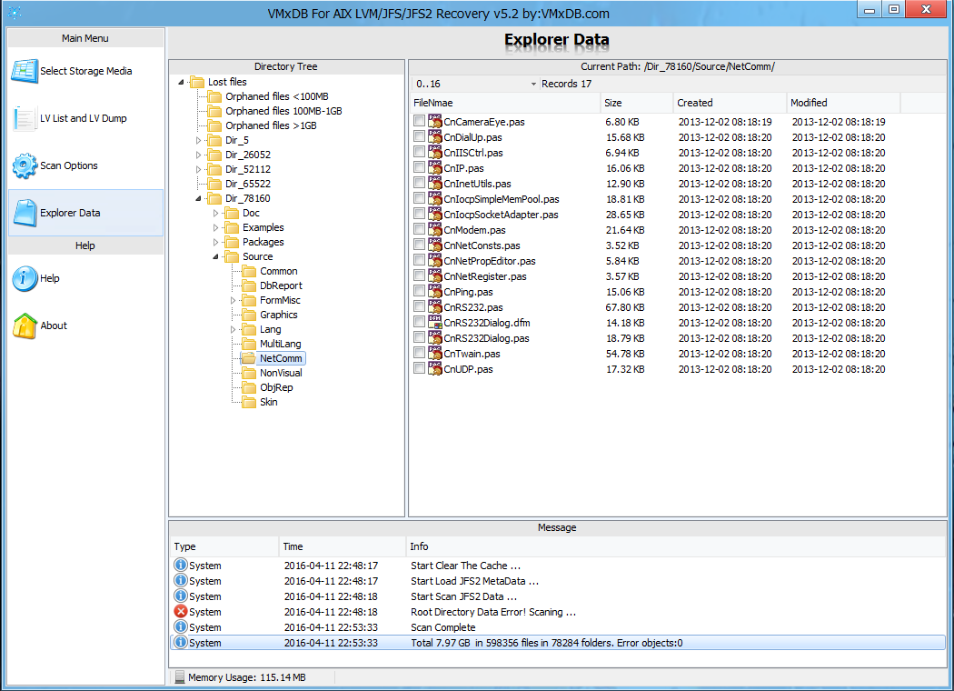Open Select Storage Media menu item
Image resolution: width=954 pixels, height=691 pixels.
(85, 71)
